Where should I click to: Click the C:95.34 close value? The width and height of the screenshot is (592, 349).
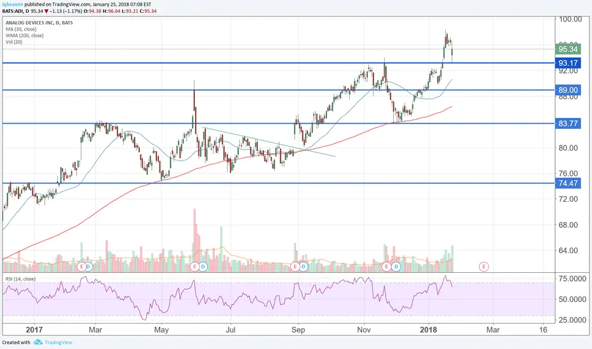click(x=148, y=11)
